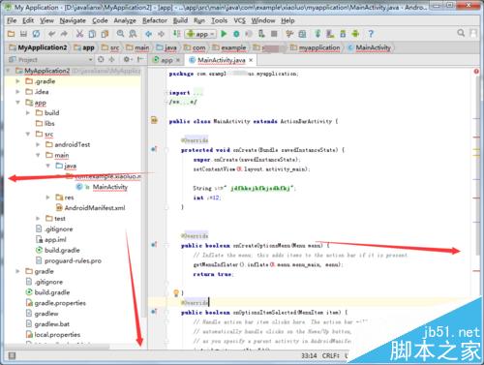Click the Attach debugger icon

(261, 34)
